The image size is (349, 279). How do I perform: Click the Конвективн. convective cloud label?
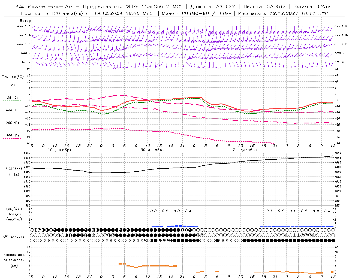[x=14, y=255]
